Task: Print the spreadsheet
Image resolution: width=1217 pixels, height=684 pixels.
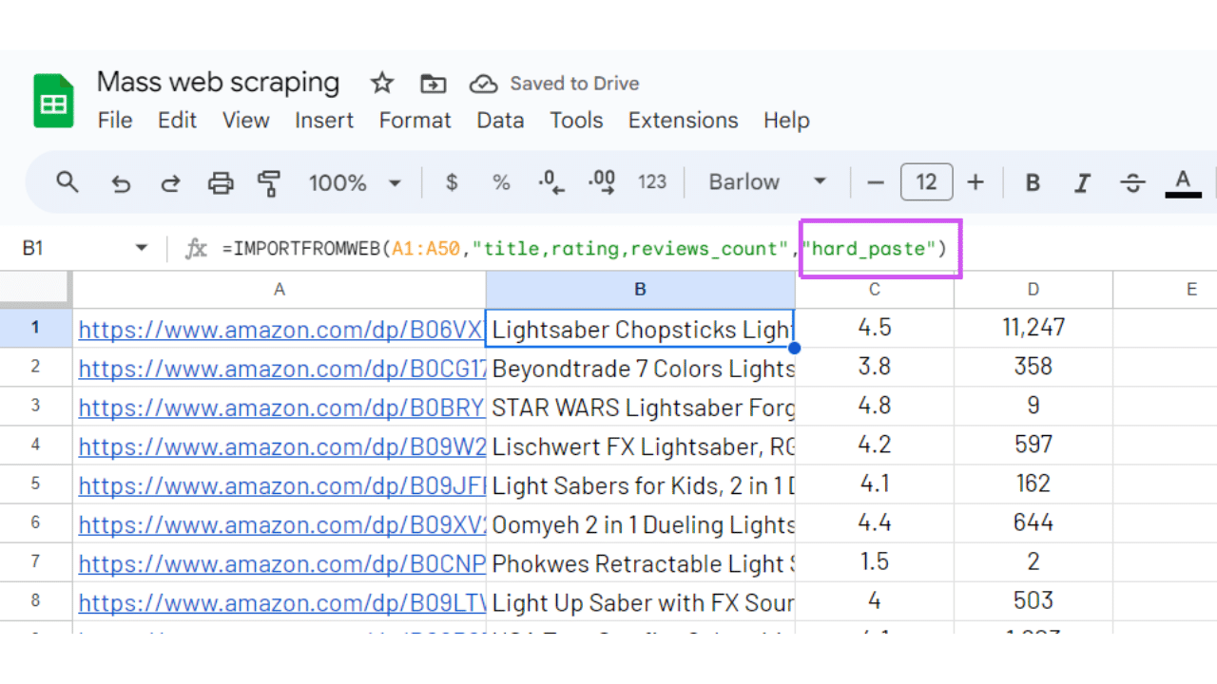Action: pos(221,182)
